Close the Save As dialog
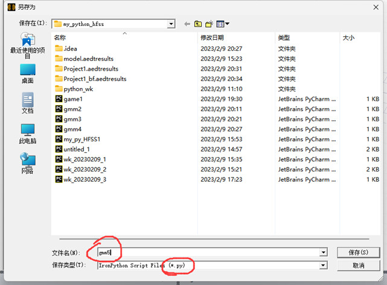The image size is (387, 285). [x=376, y=7]
